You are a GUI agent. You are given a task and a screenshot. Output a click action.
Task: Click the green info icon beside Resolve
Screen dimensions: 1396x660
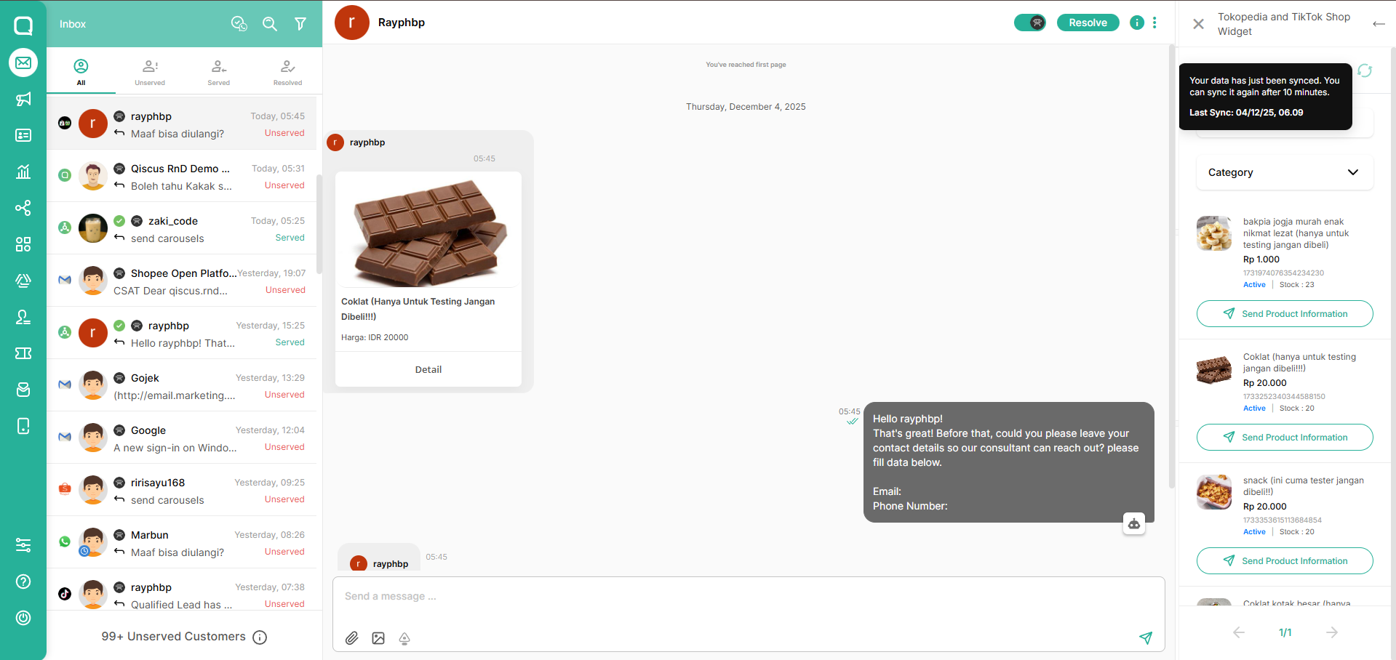[x=1137, y=23]
